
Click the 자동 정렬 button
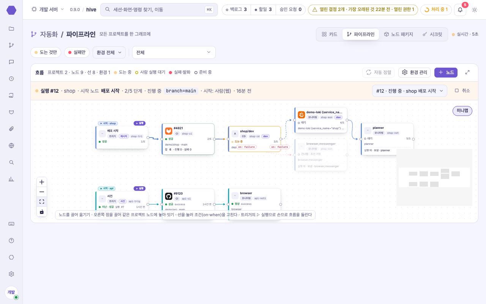pyautogui.click(x=378, y=72)
